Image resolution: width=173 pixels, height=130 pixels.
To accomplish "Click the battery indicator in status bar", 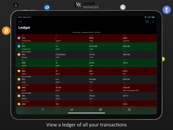I will [x=153, y=17].
